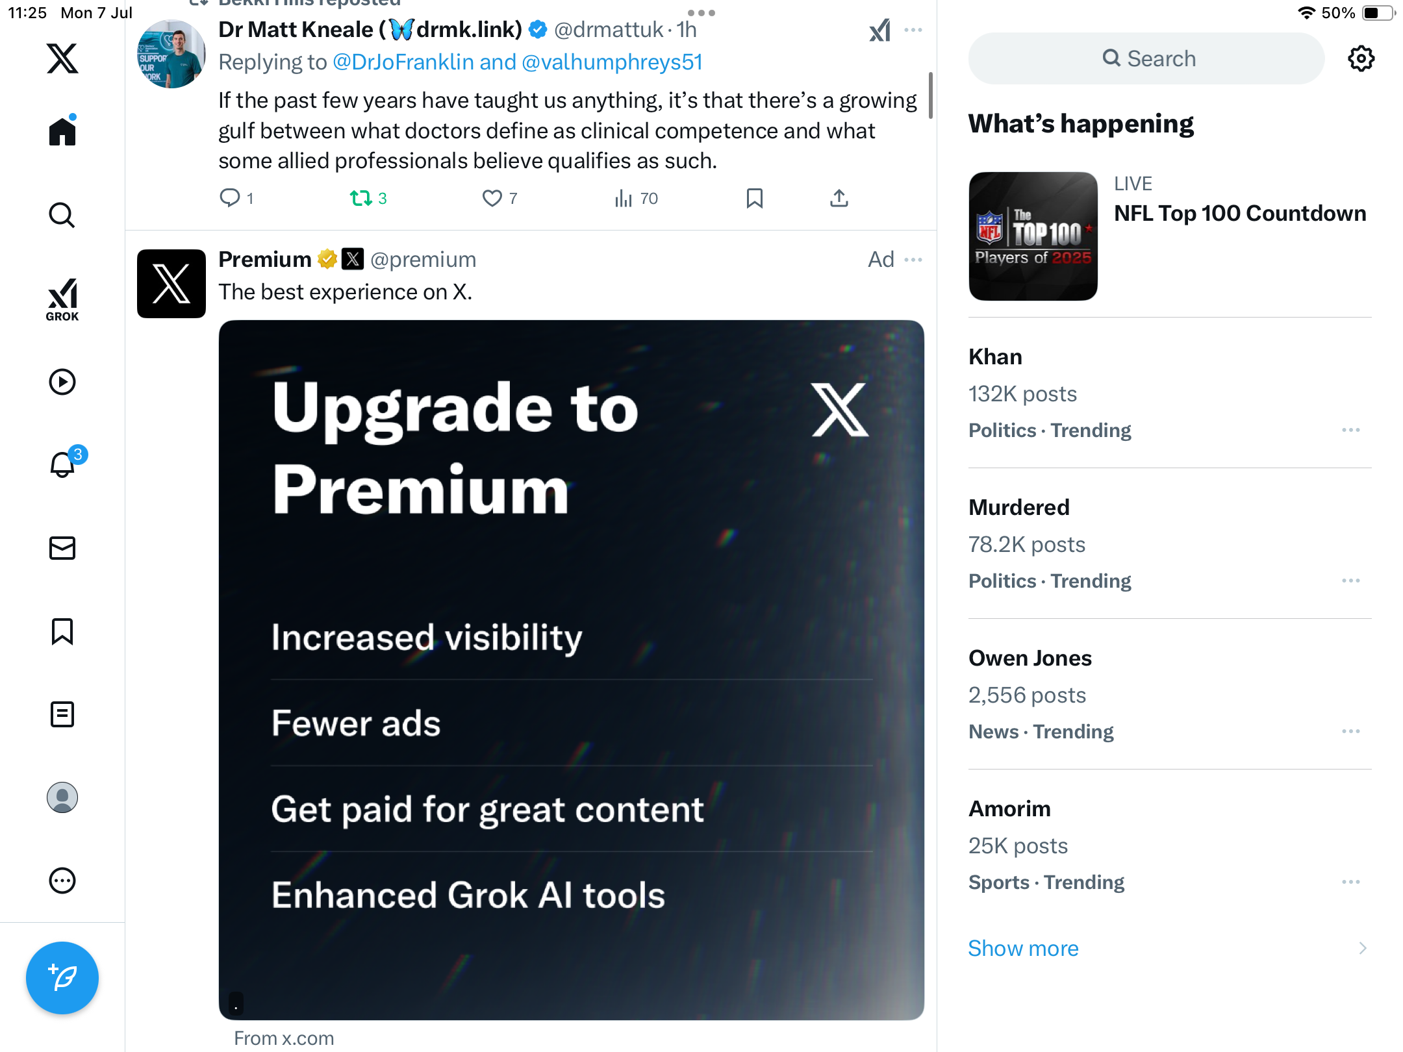Open more options for Khan trend

1351,430
